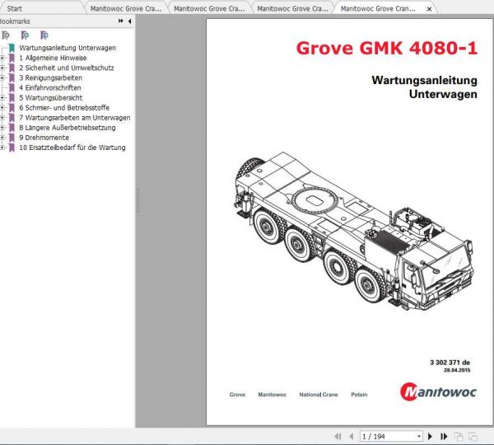Image resolution: width=494 pixels, height=445 pixels.
Task: Switch to the first Manitowoc Grove Cra... tab
Action: coord(125,8)
